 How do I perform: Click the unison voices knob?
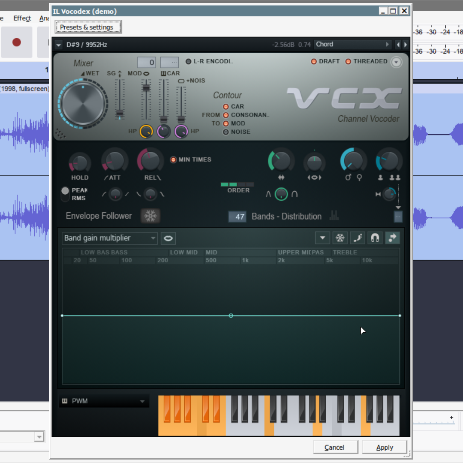click(388, 161)
